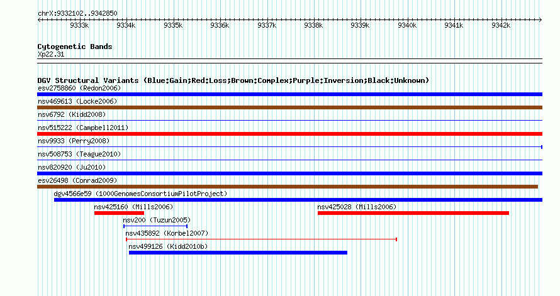
Task: Click dgv4566e59 (1000GenomesConsortiumPilotProject) label
Action: (140, 194)
